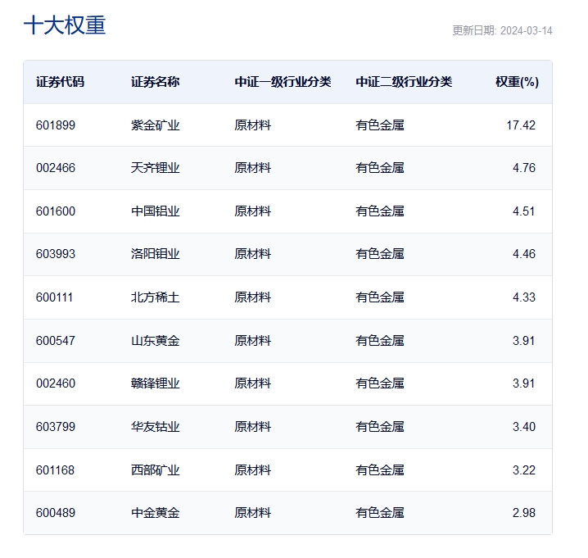Select stock name 洛阳钼业

[156, 254]
